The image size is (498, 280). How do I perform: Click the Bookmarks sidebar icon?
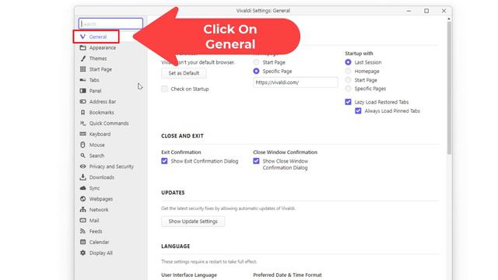(x=83, y=112)
